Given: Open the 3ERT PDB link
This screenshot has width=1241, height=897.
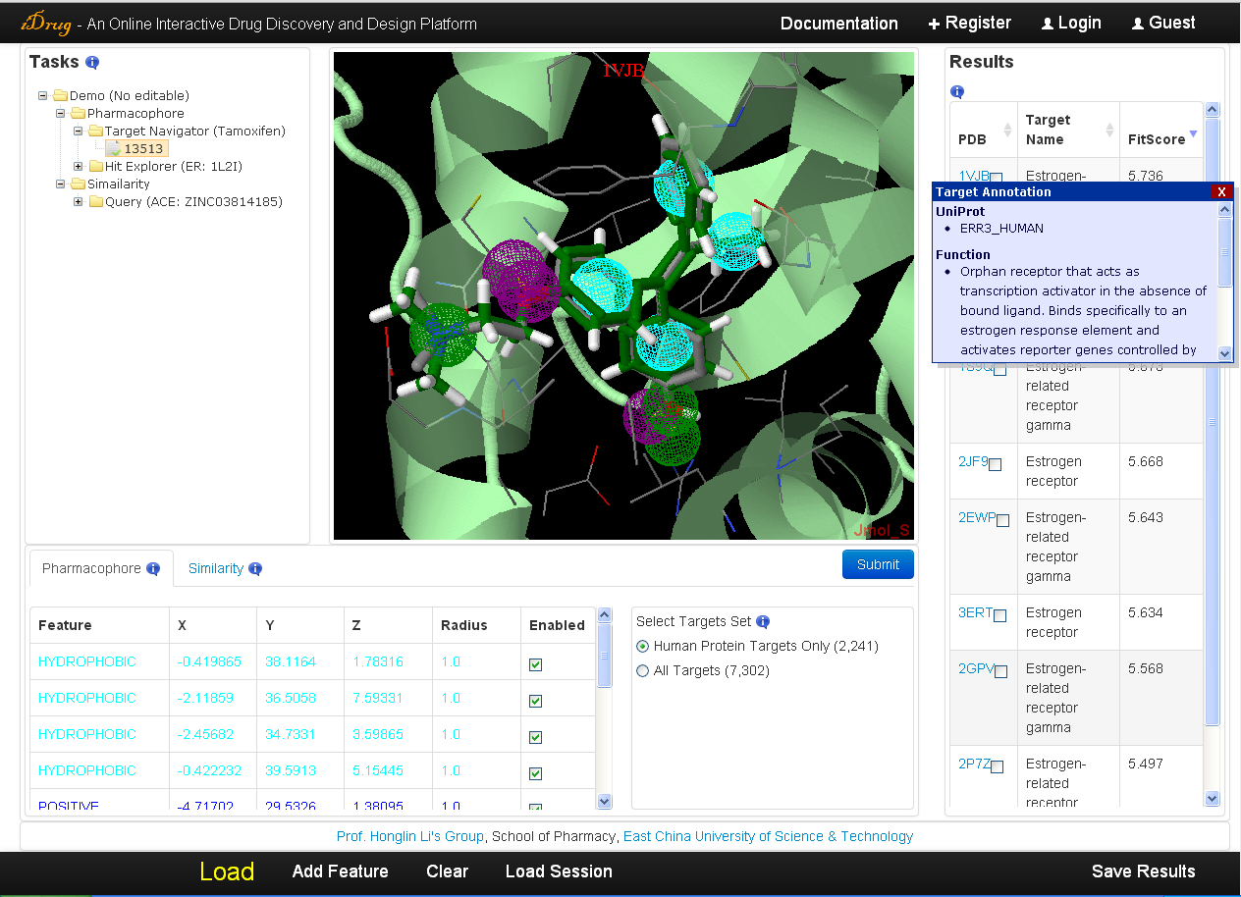Looking at the screenshot, I should click(976, 612).
